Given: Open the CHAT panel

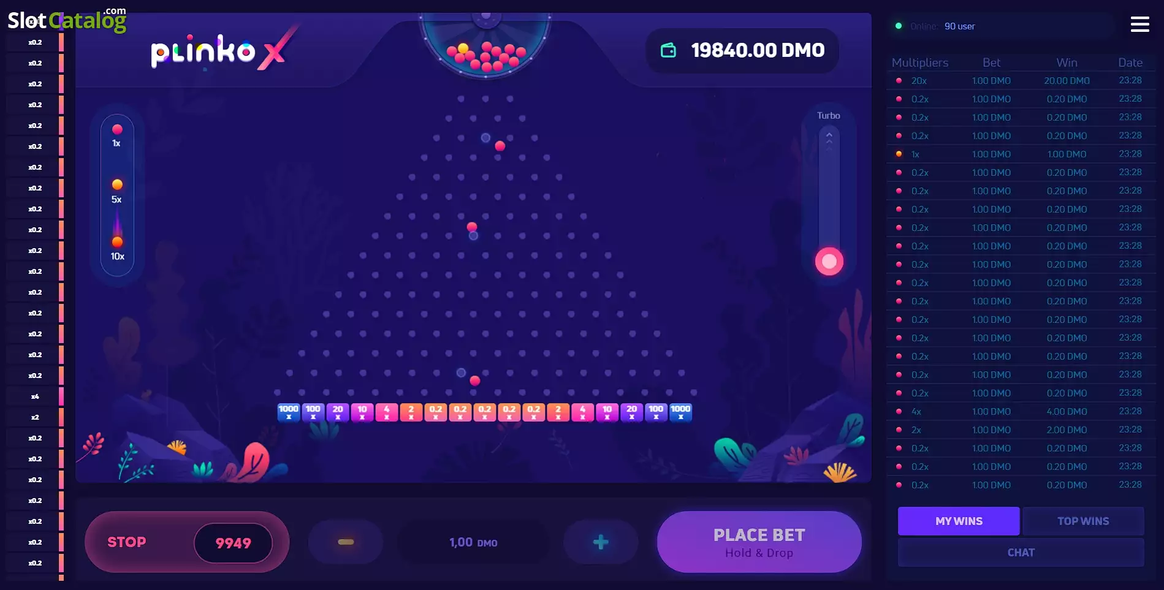Looking at the screenshot, I should point(1021,553).
